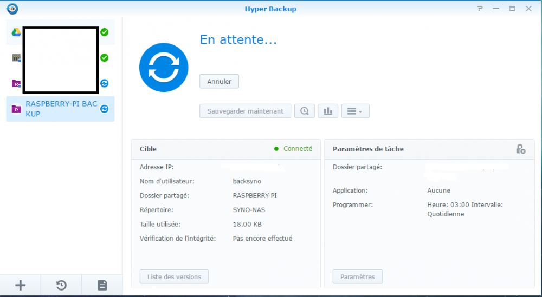Image resolution: width=542 pixels, height=297 pixels.
Task: Select the RASPBERRY-PI BACKUP task
Action: (x=60, y=109)
